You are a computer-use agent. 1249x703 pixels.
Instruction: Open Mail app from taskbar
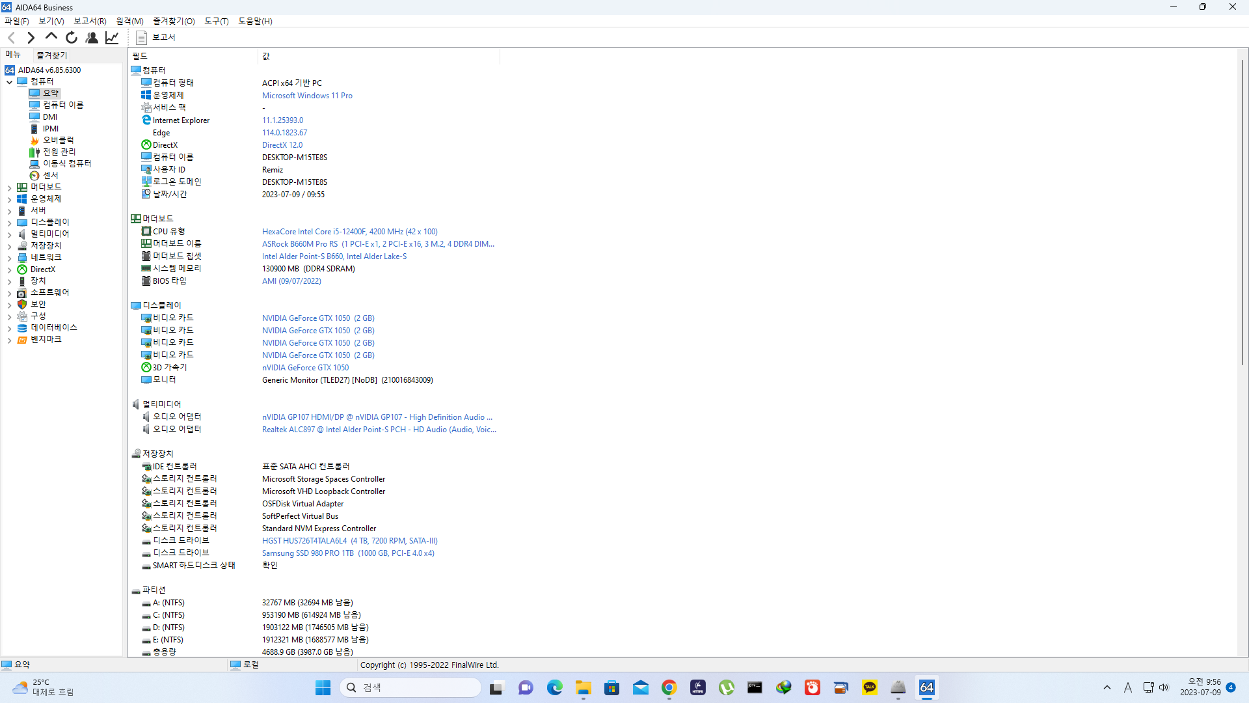[641, 687]
